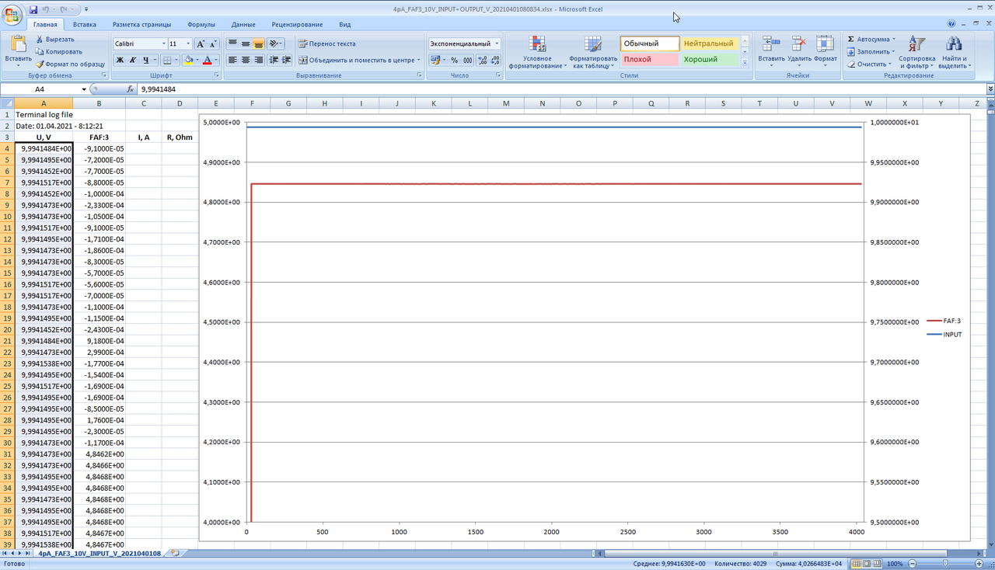This screenshot has width=995, height=570.
Task: Click zoom slider in status bar
Action: 946,563
